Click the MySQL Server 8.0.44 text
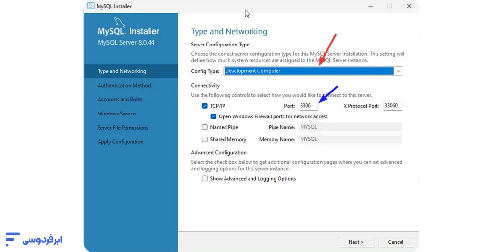The height and width of the screenshot is (252, 502). pyautogui.click(x=126, y=42)
